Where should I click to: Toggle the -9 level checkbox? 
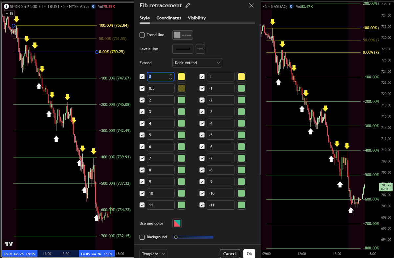(202, 182)
